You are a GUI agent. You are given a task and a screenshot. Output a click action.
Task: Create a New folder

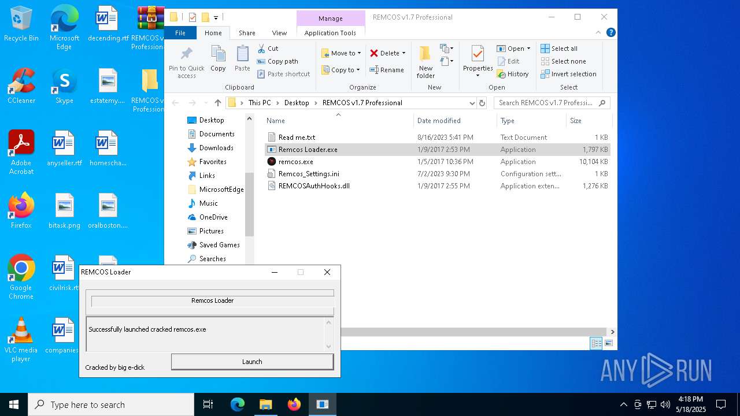425,61
